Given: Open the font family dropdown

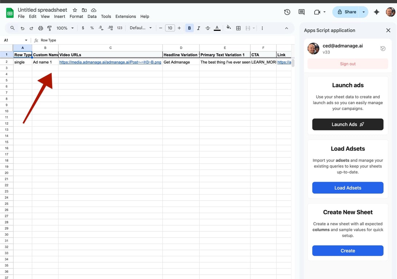Looking at the screenshot, I should 141,28.
